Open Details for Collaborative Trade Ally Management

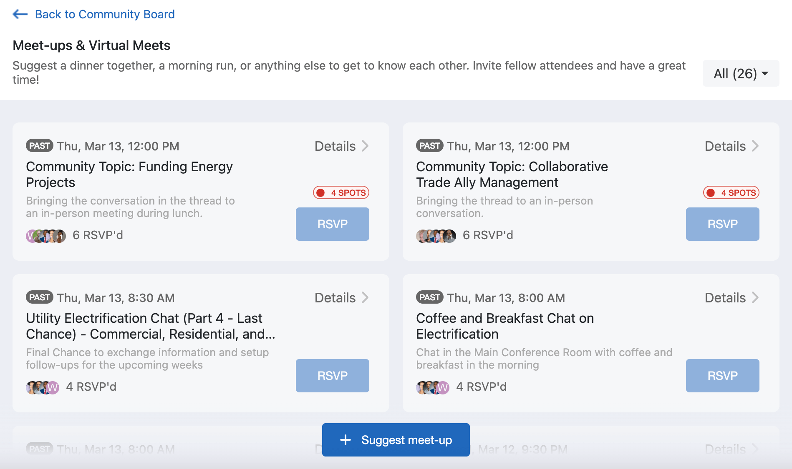tap(731, 146)
